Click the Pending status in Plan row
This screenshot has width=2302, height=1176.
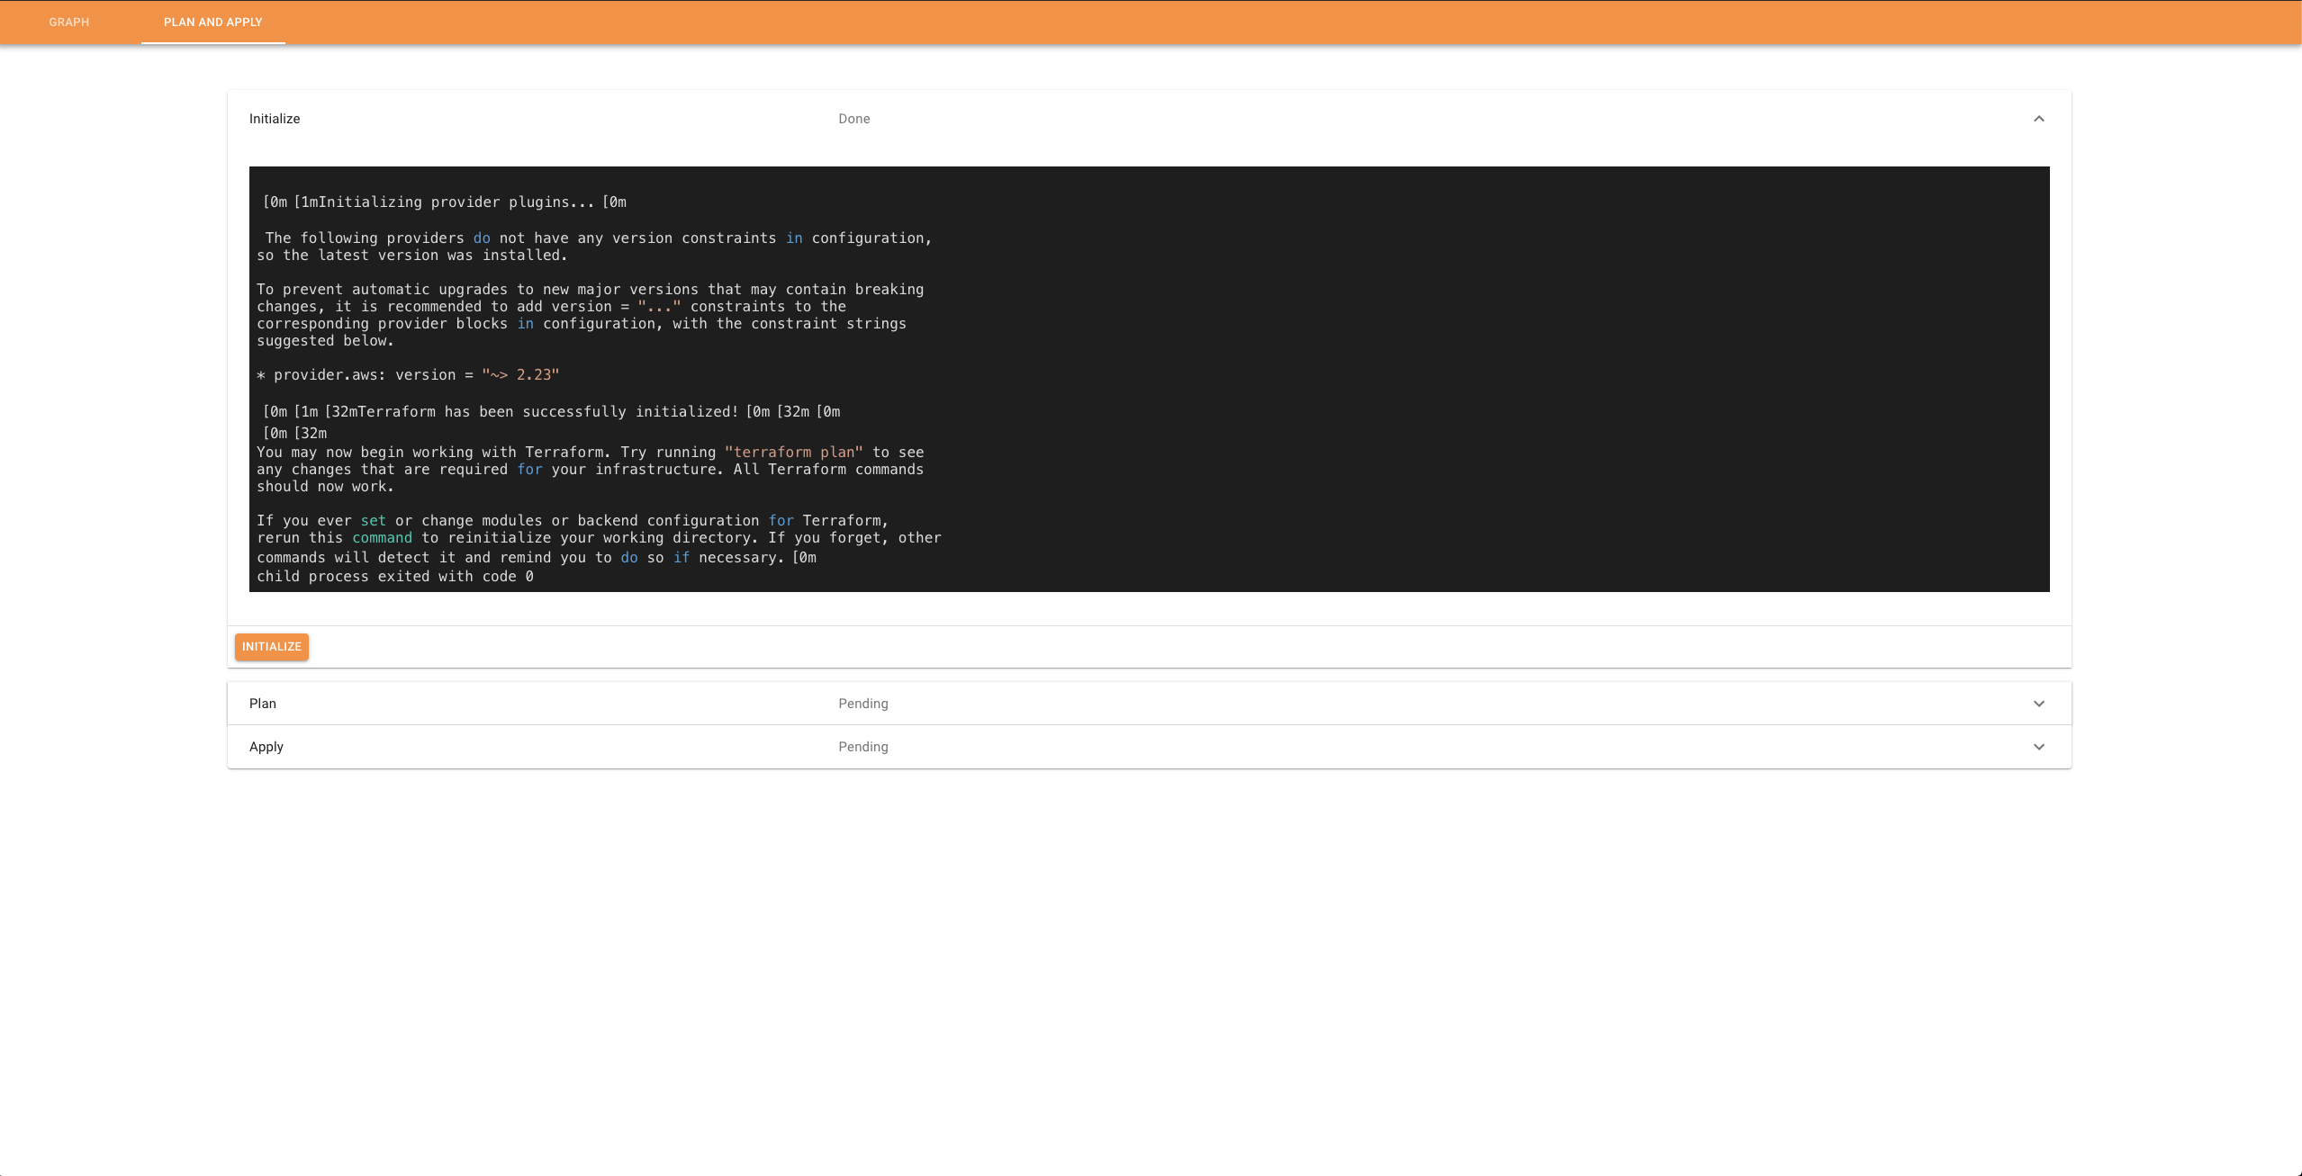(x=862, y=704)
